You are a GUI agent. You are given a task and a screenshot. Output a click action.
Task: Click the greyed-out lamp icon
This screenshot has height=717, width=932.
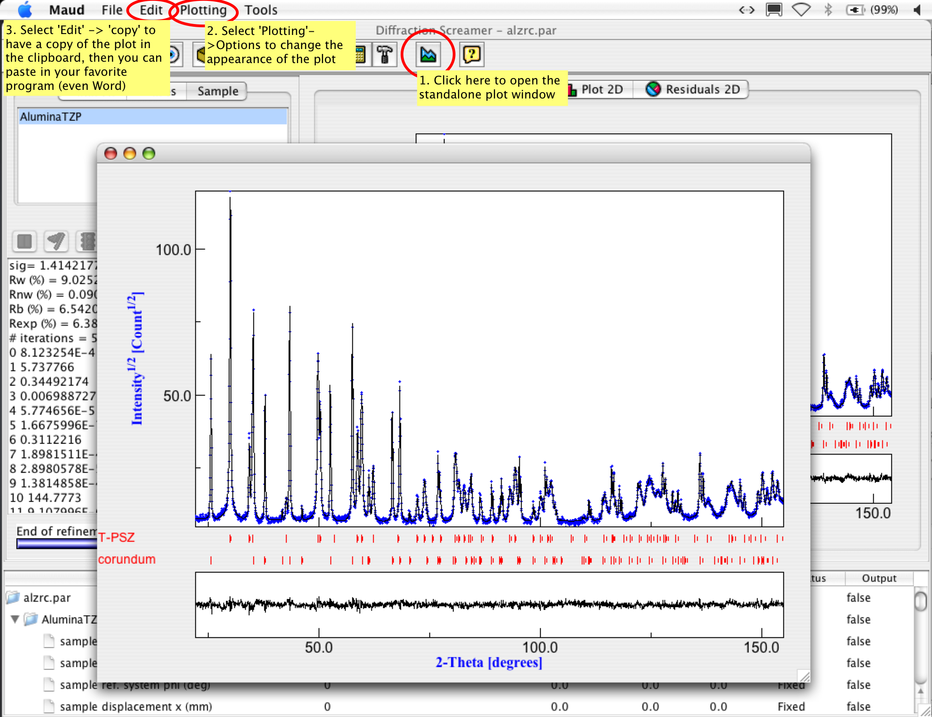[x=56, y=241]
